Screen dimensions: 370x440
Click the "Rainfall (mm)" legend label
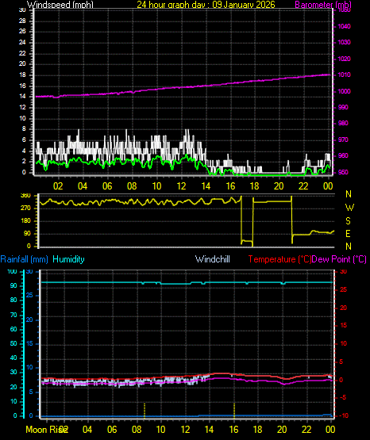tap(24, 259)
